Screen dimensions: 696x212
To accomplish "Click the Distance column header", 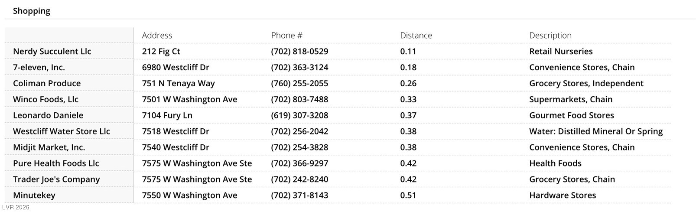I will (x=416, y=36).
